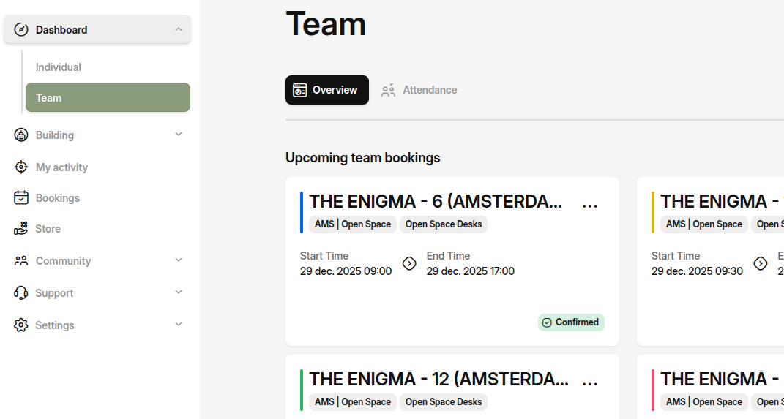The width and height of the screenshot is (784, 419).
Task: Expand the Building submenu chevron
Action: [179, 135]
